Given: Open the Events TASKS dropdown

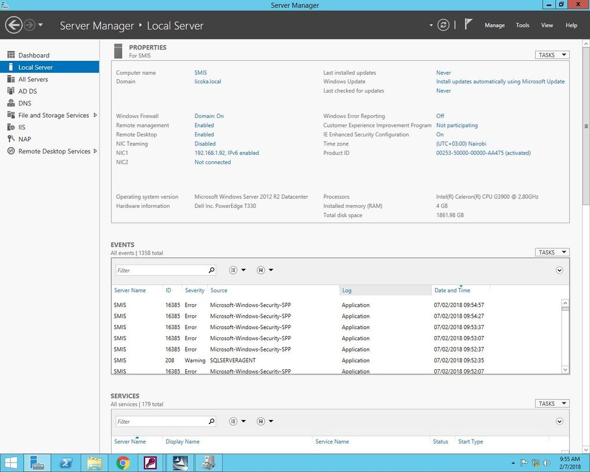Looking at the screenshot, I should point(552,252).
